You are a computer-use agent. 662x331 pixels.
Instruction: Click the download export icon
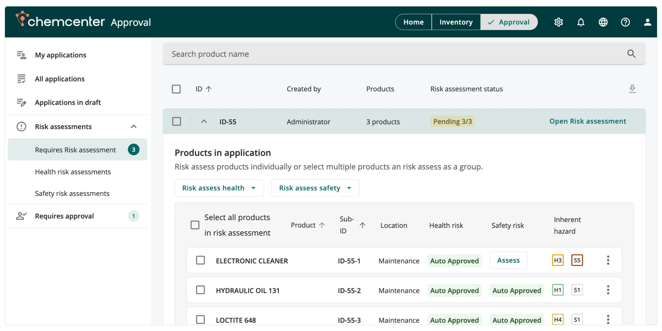coord(632,89)
